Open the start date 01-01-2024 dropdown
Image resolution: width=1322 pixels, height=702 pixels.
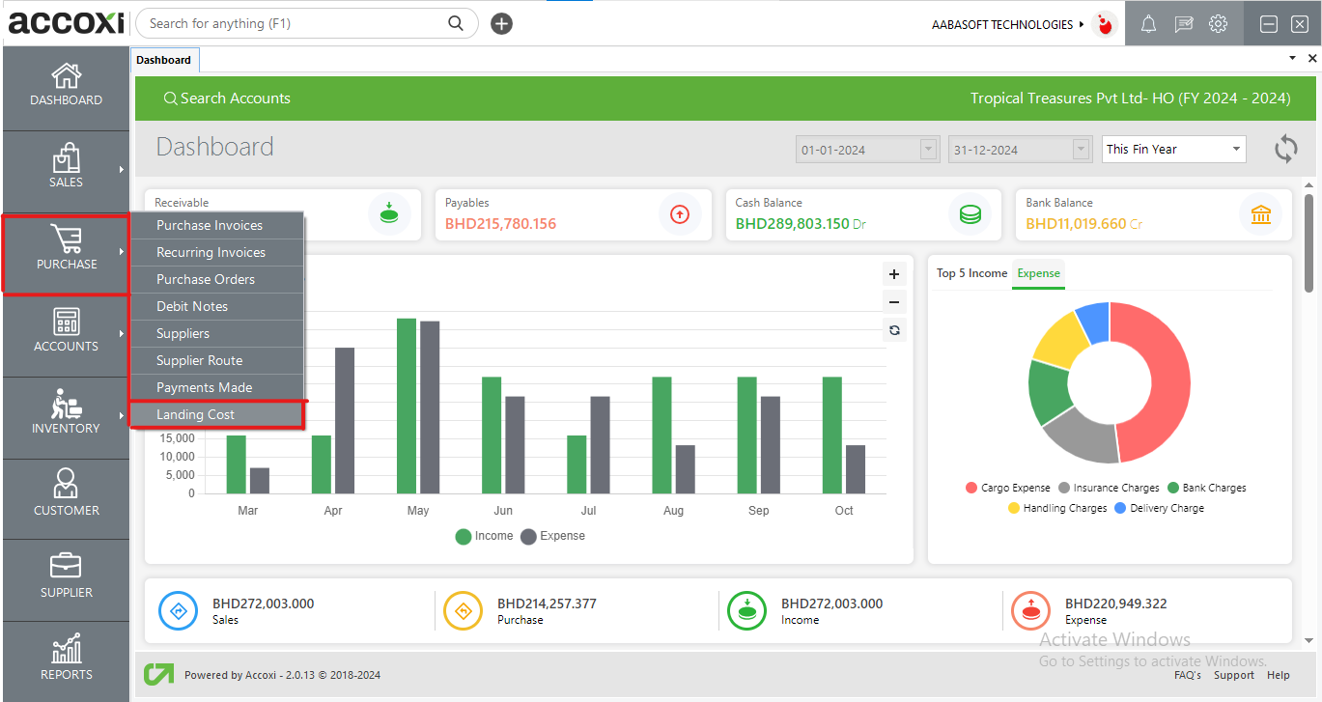(929, 150)
